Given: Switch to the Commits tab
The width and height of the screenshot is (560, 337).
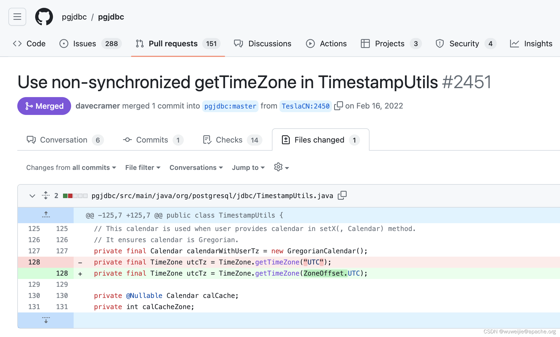Looking at the screenshot, I should 153,140.
